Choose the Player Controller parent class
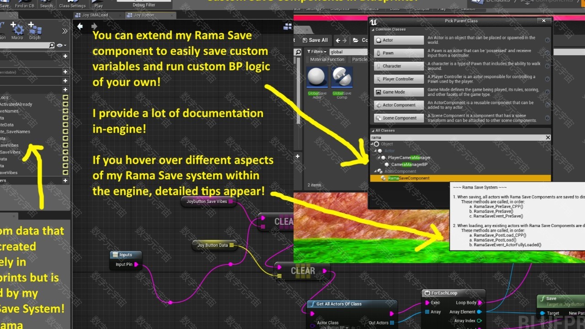Viewport: 585px width, 329px height. point(399,79)
